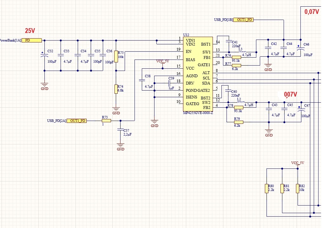The width and height of the screenshot is (322, 228).
Task: Click the OUT1_PD port of USB_PD[2A]
Action: point(77,121)
